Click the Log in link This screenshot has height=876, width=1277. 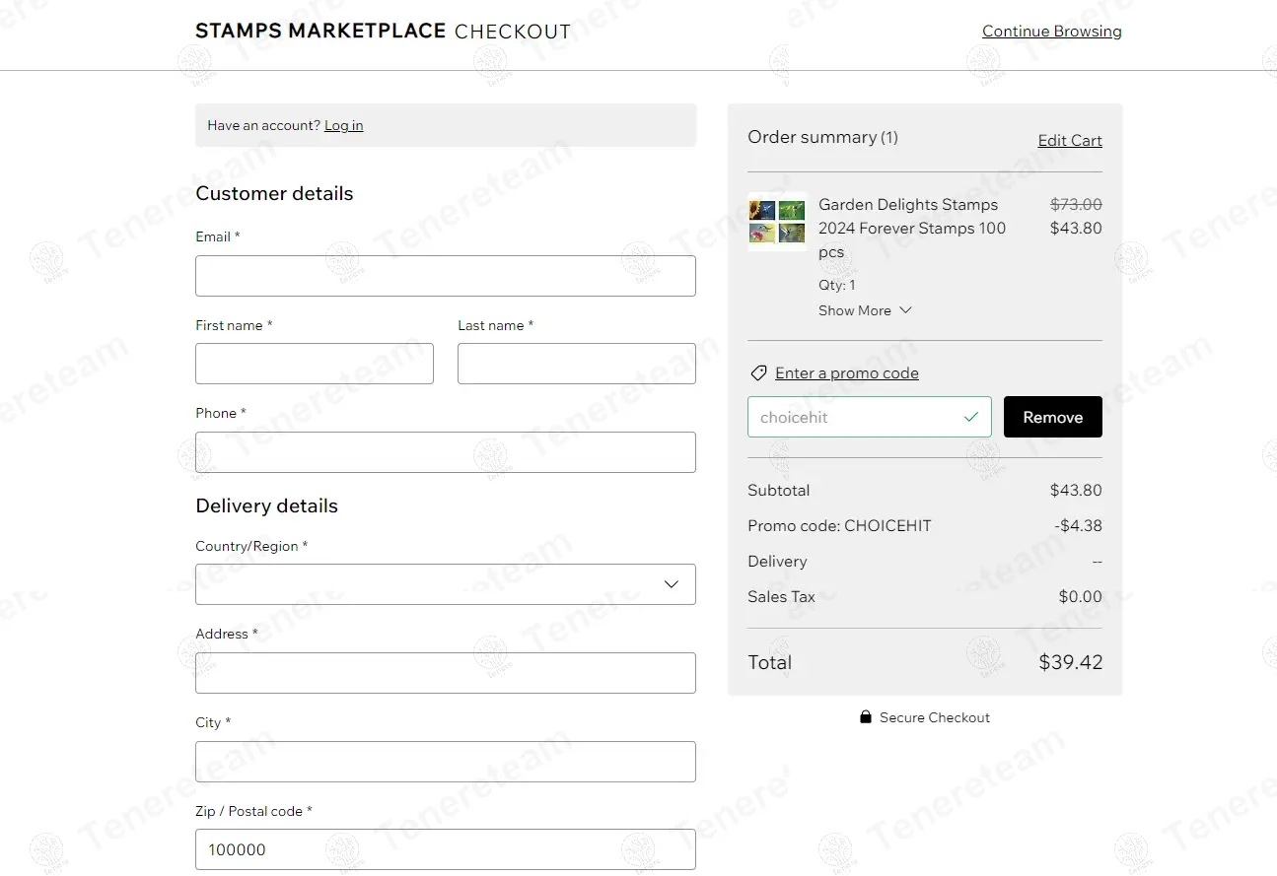[x=344, y=125]
